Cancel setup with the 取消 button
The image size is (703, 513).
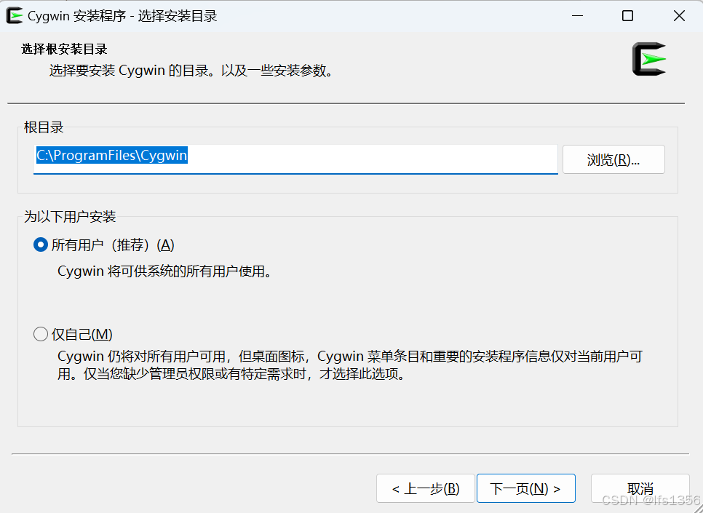(640, 488)
